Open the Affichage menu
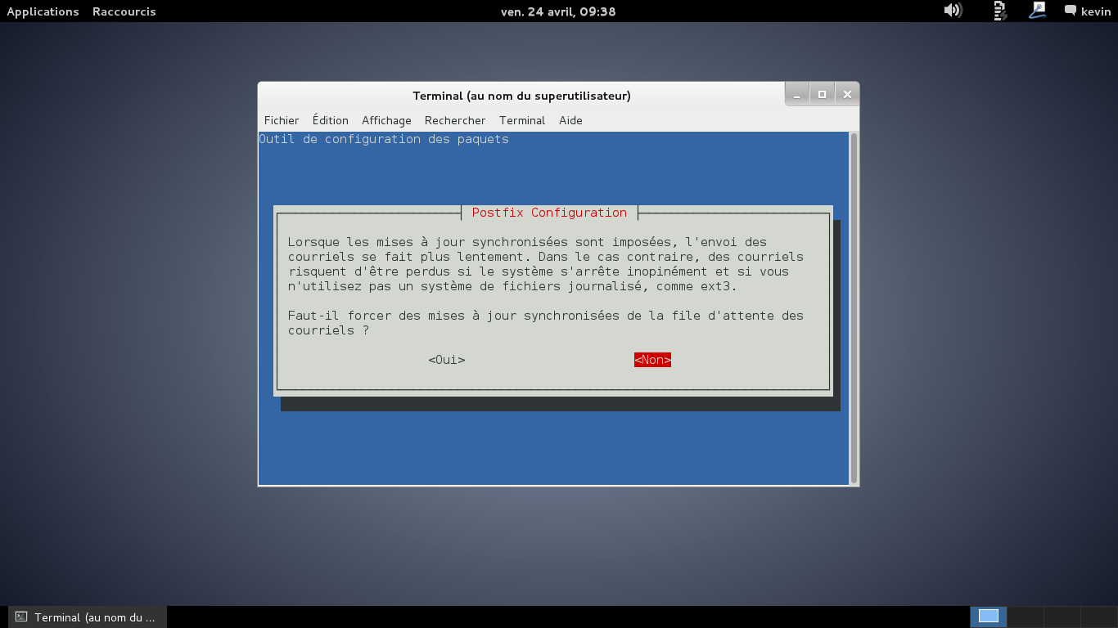This screenshot has width=1118, height=628. click(x=386, y=120)
